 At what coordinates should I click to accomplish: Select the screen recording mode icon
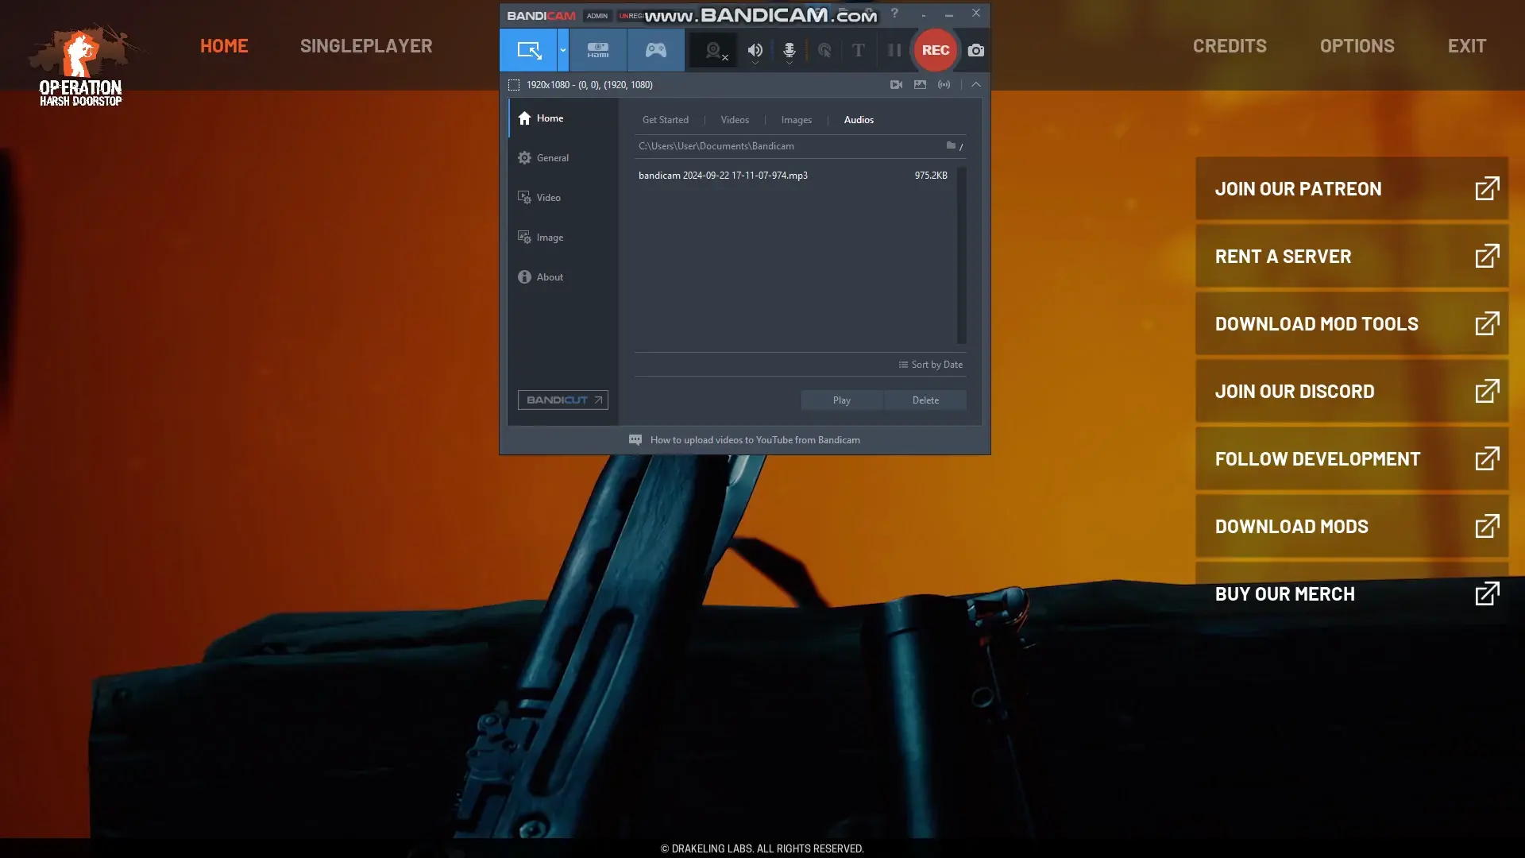click(x=528, y=50)
